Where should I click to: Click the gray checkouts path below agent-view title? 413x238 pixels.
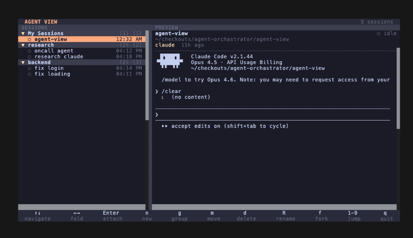pyautogui.click(x=222, y=39)
